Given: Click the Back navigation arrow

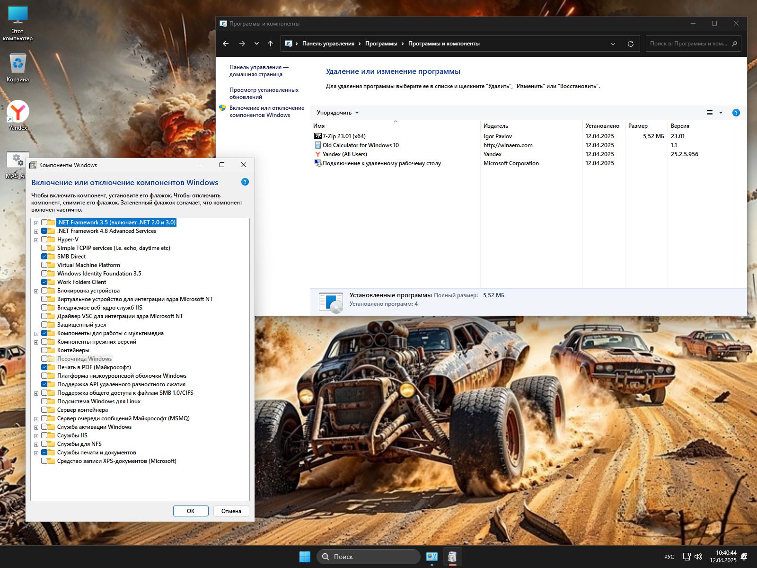Looking at the screenshot, I should (226, 44).
